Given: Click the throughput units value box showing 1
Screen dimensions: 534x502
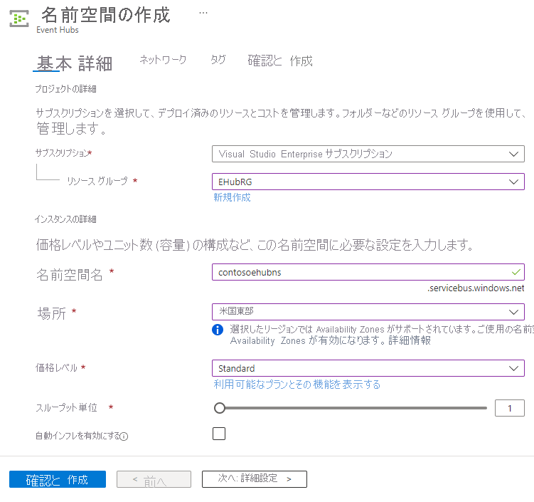Looking at the screenshot, I should 510,408.
